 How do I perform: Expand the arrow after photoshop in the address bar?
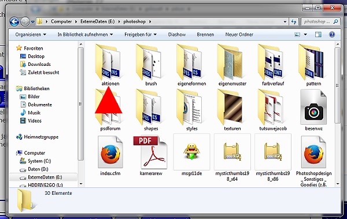[x=150, y=22]
